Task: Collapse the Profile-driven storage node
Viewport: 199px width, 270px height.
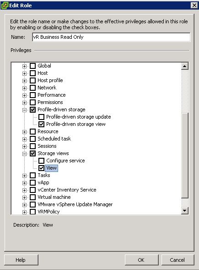Action: tap(24, 110)
